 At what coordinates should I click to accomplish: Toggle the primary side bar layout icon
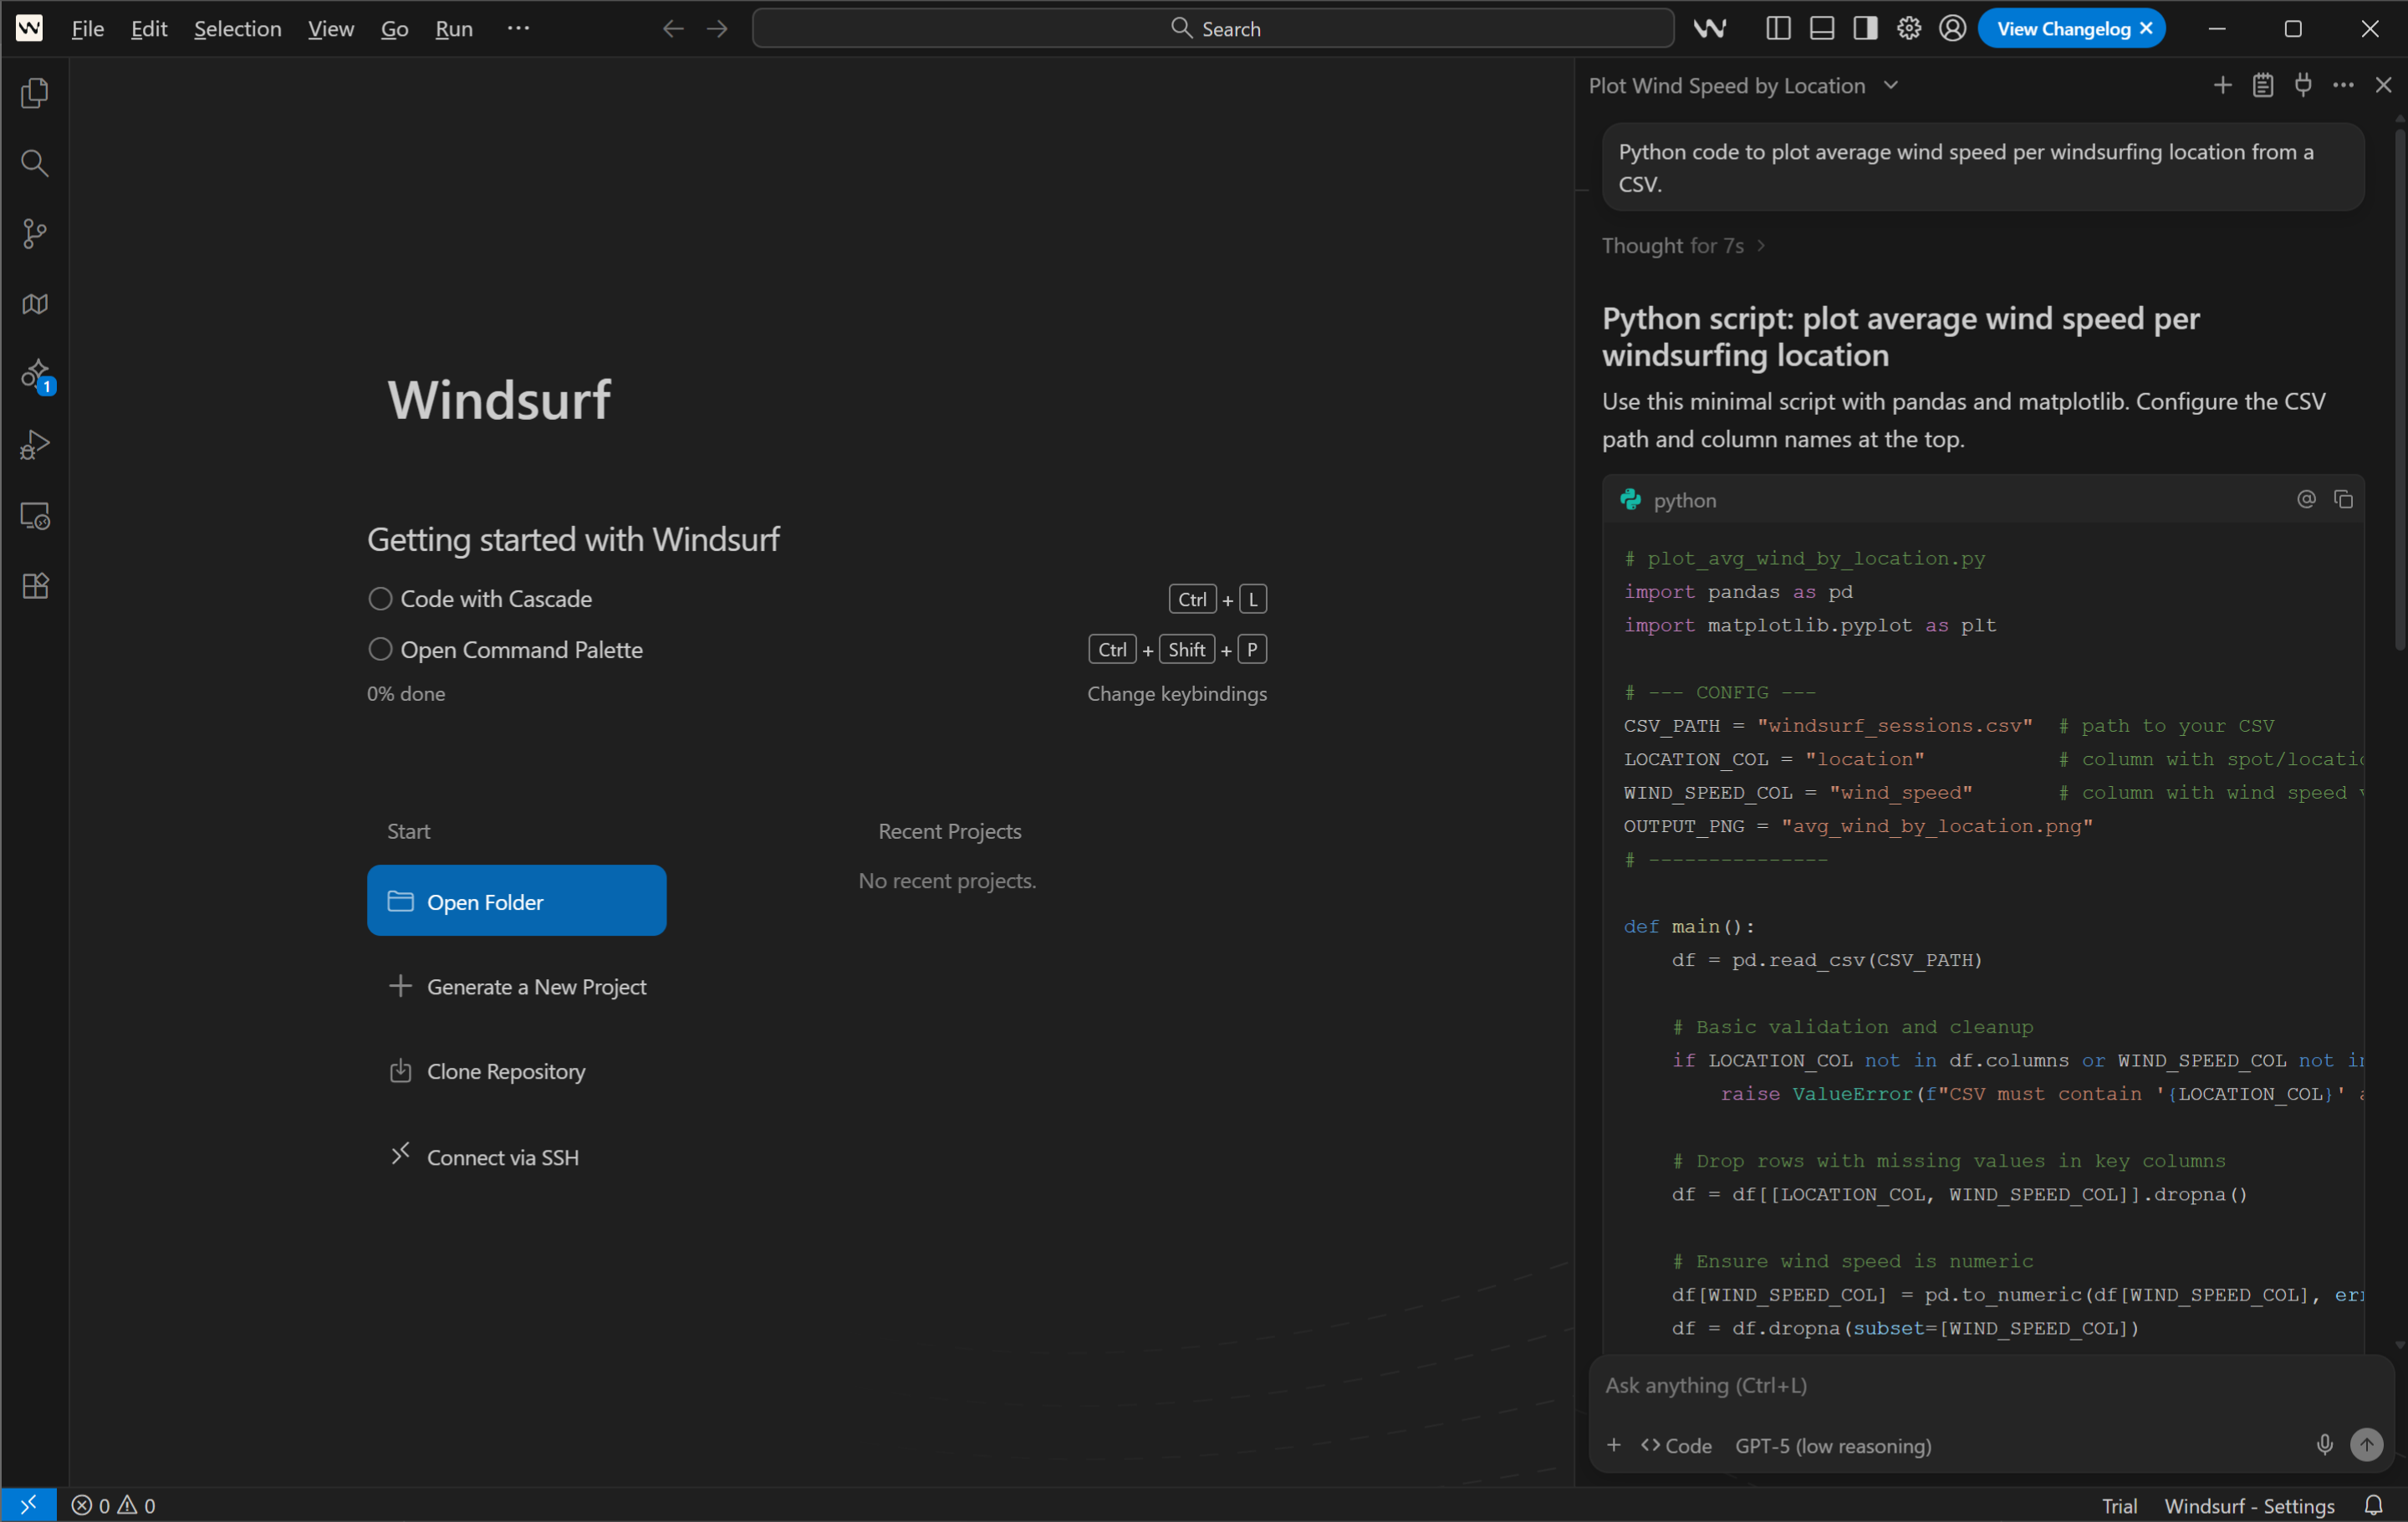pyautogui.click(x=1778, y=28)
